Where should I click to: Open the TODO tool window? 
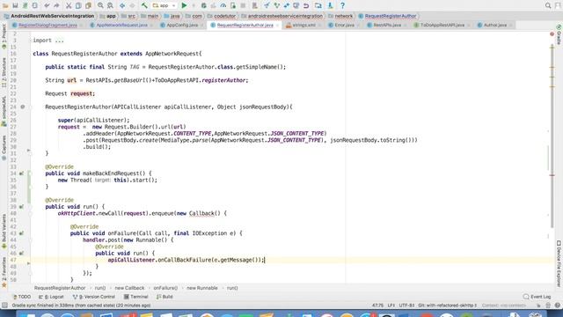click(22, 297)
